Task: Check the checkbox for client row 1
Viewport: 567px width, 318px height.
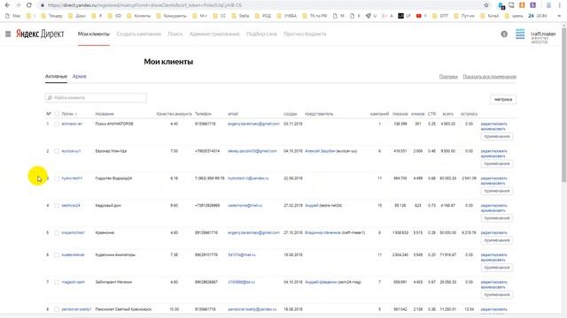Action: coord(57,124)
